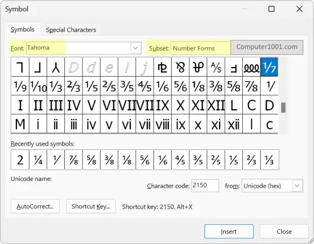Select the looped coil symbol beside ⅐
This screenshot has width=314, height=244.
click(251, 67)
